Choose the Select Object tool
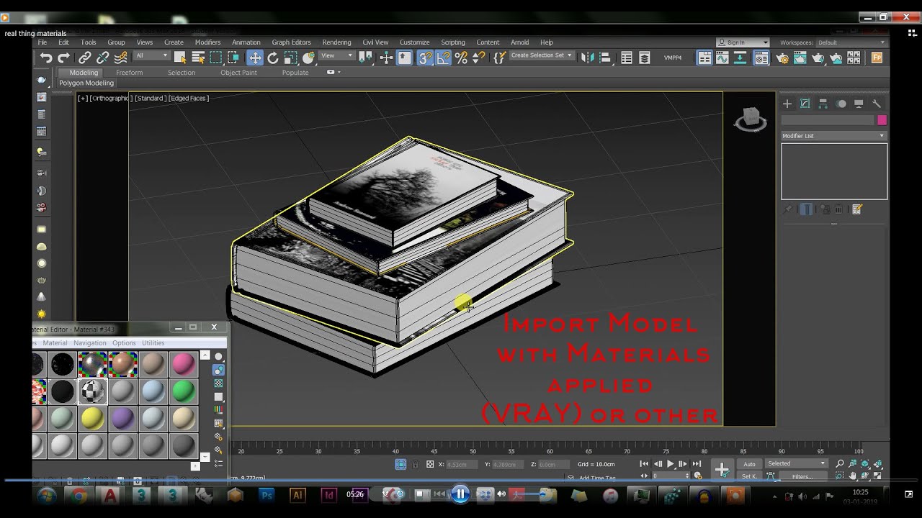 pos(180,58)
